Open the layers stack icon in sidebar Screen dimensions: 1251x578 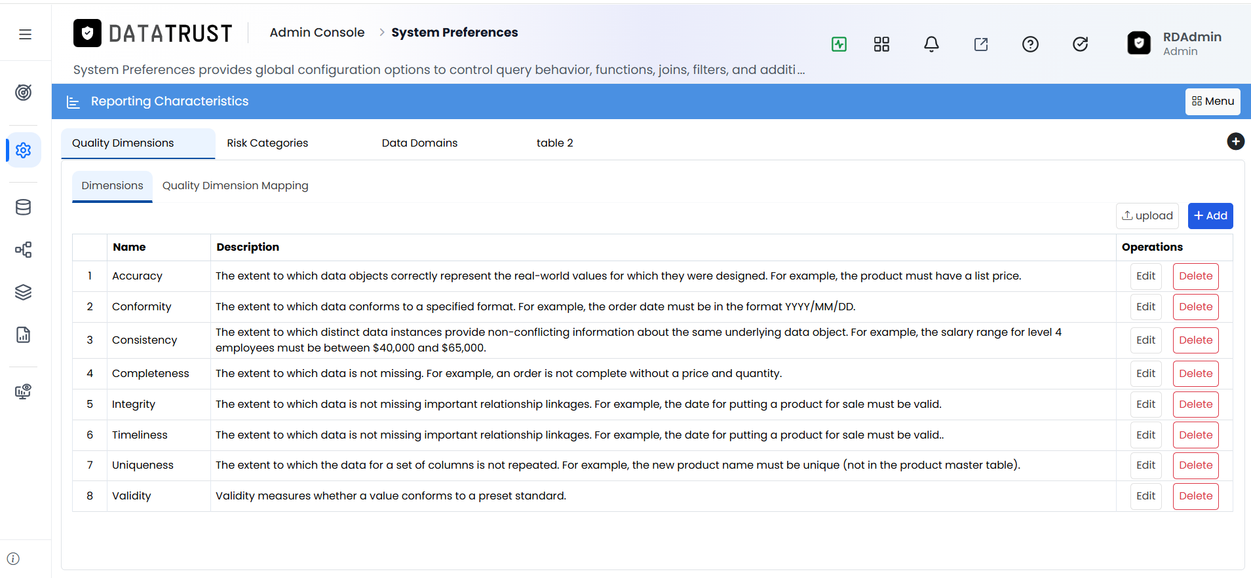click(24, 292)
